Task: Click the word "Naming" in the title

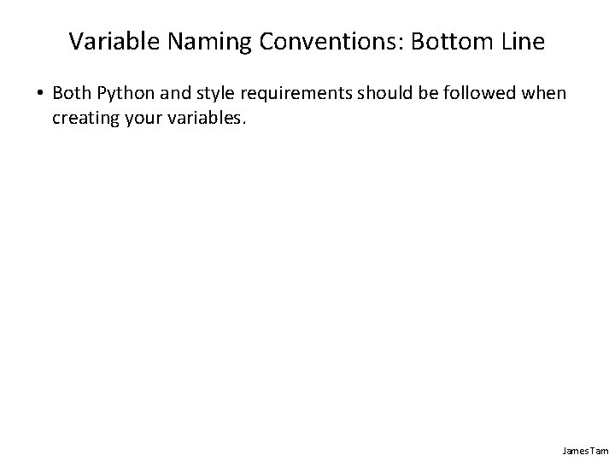Action: click(209, 42)
